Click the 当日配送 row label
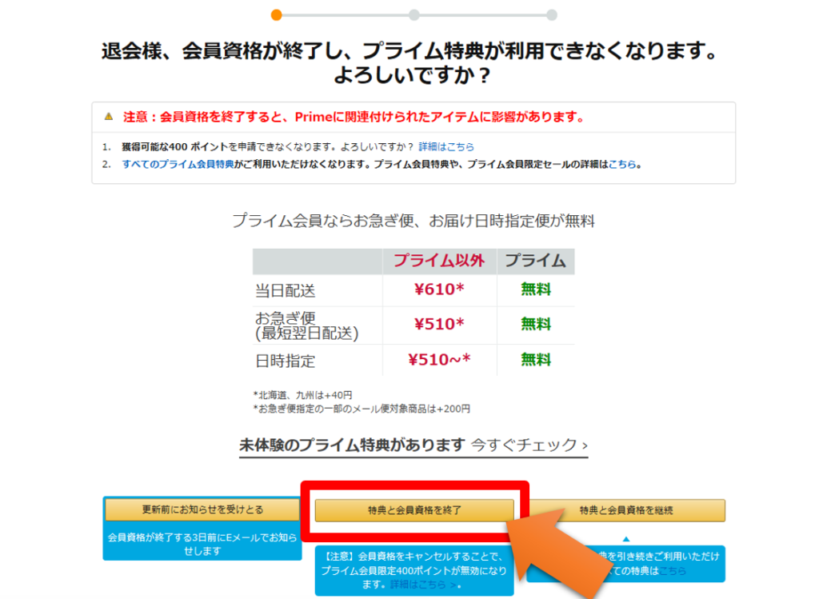The image size is (819, 599). (286, 290)
